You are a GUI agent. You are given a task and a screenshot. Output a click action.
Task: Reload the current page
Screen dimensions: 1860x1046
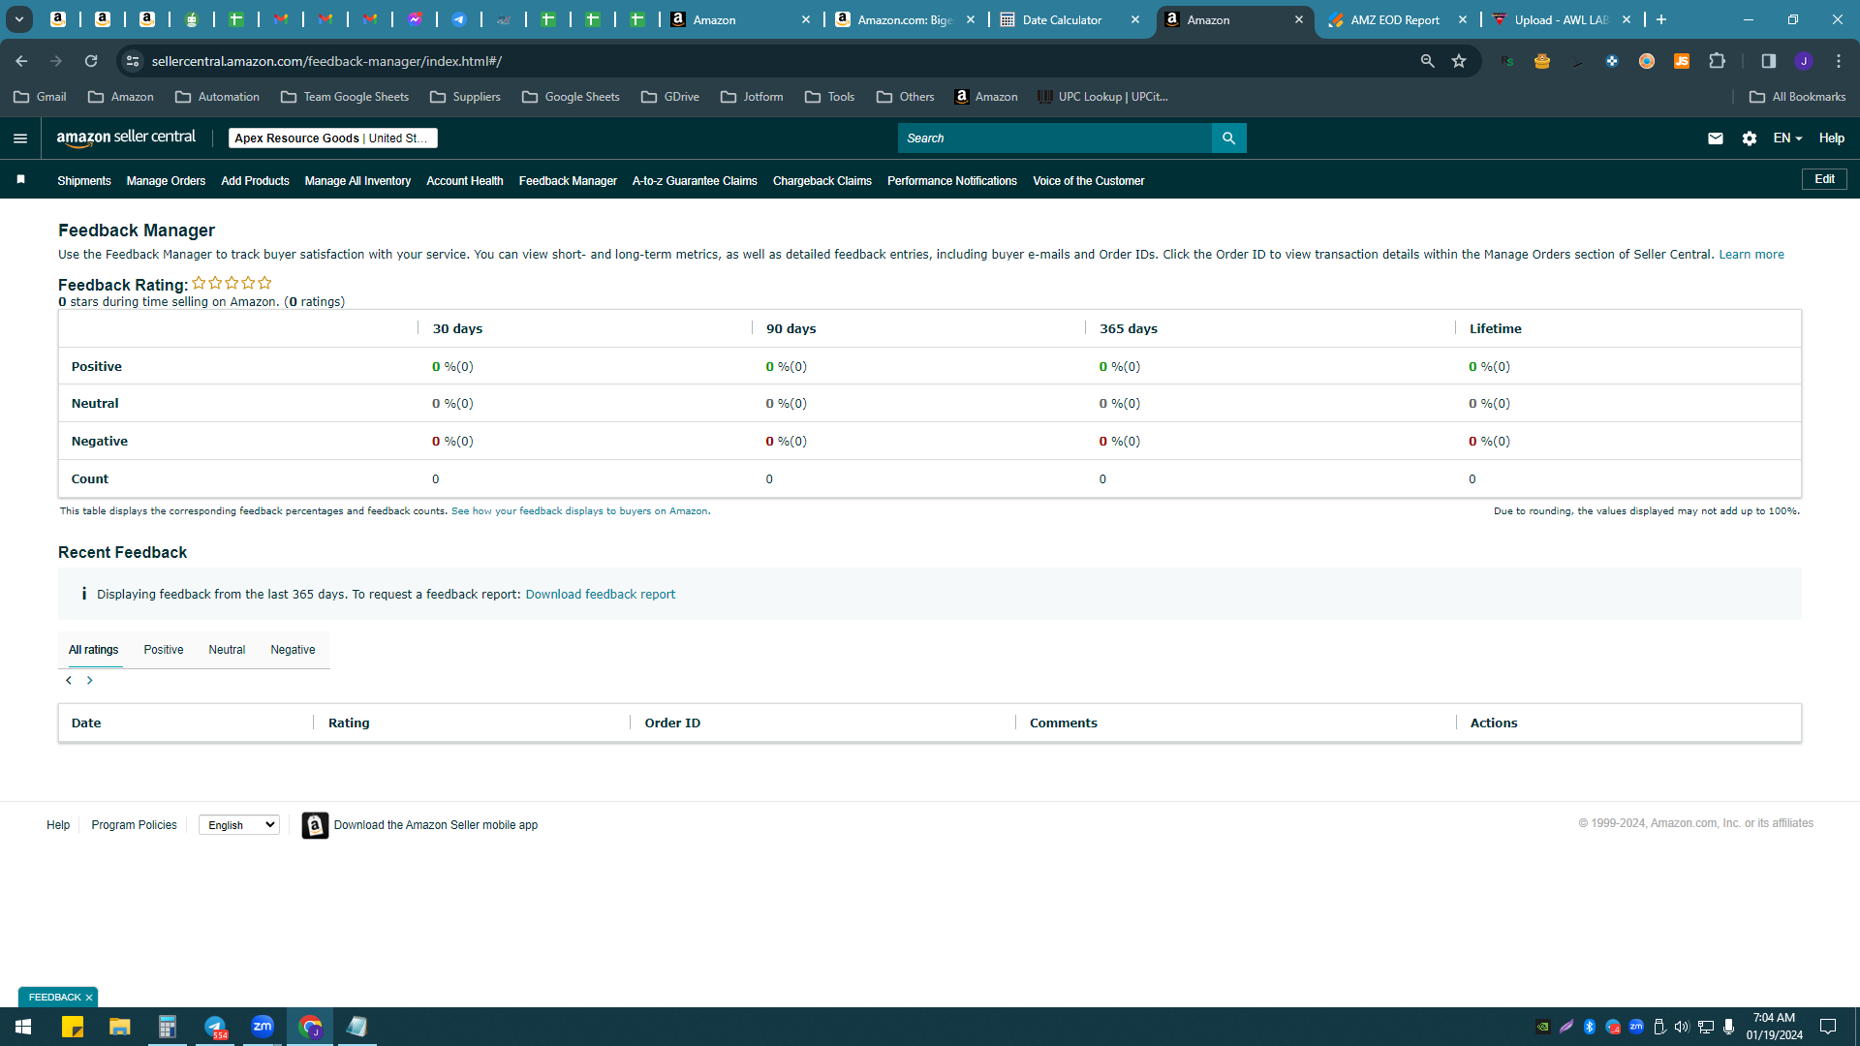coord(91,61)
